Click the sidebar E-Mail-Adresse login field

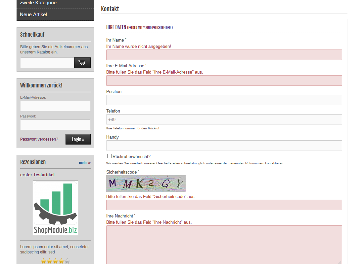(55, 106)
